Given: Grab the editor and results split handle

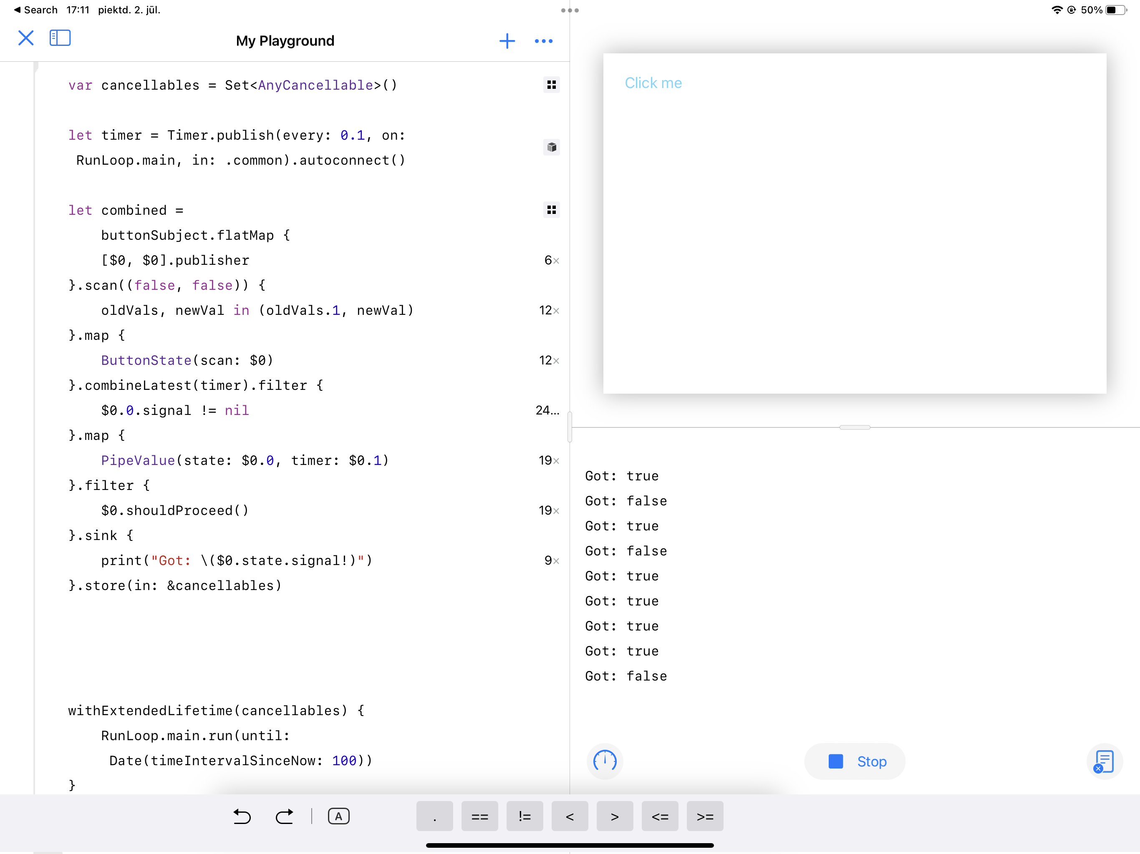Looking at the screenshot, I should click(x=570, y=427).
